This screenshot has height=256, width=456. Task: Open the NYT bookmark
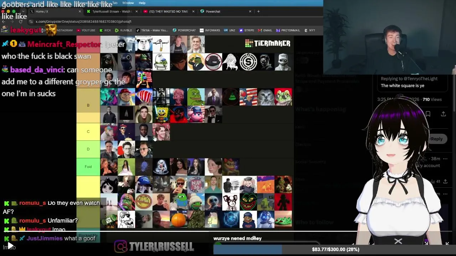click(x=310, y=30)
